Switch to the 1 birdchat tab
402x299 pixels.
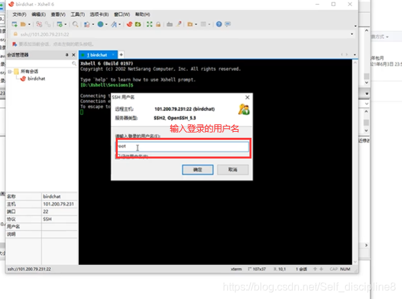tap(97, 55)
